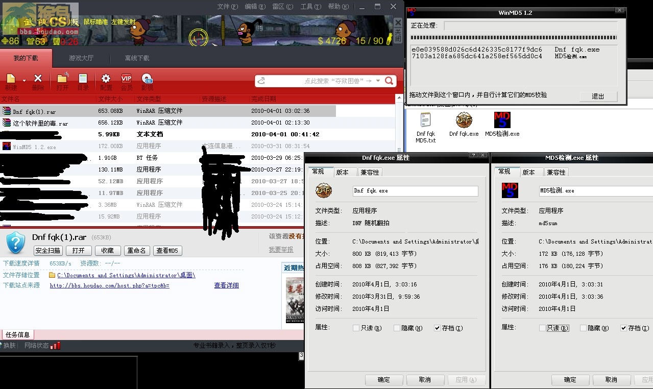The height and width of the screenshot is (389, 653).
Task: Open the search box dropdown arrow
Action: [378, 81]
